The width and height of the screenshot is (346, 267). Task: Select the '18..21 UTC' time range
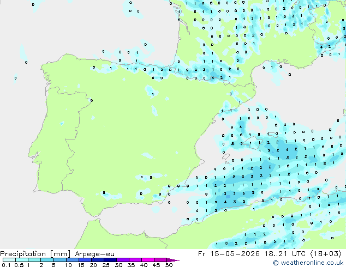click(x=285, y=254)
